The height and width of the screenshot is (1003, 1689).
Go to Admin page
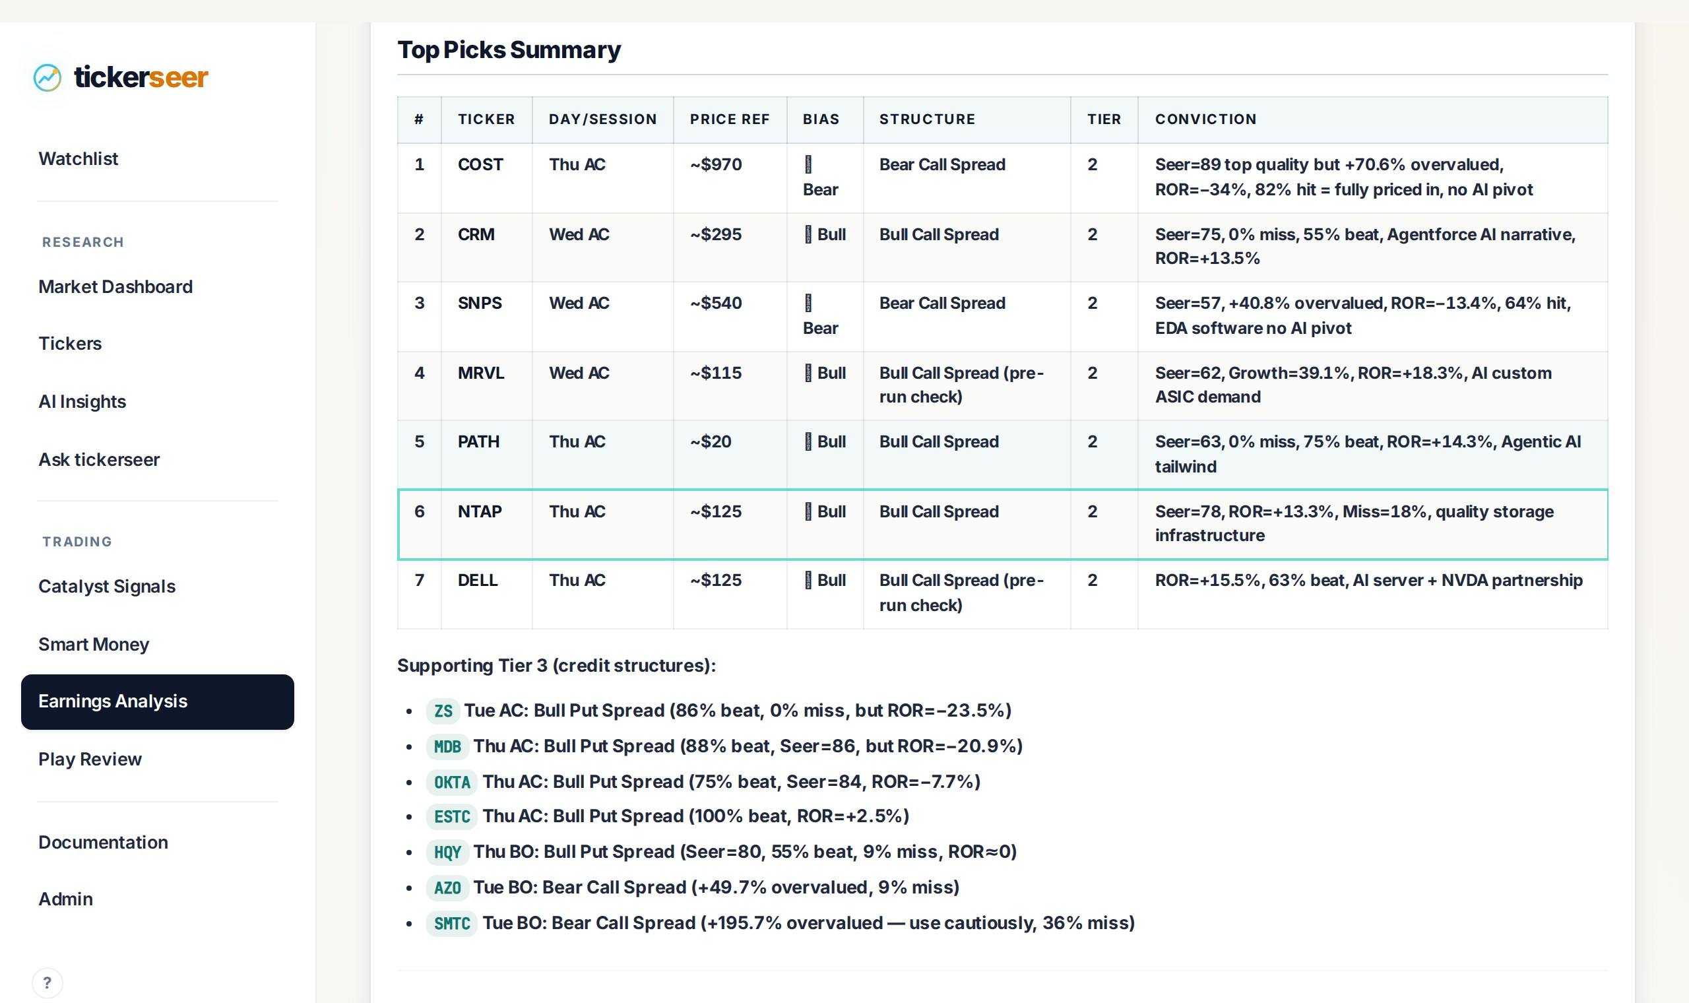pos(65,899)
